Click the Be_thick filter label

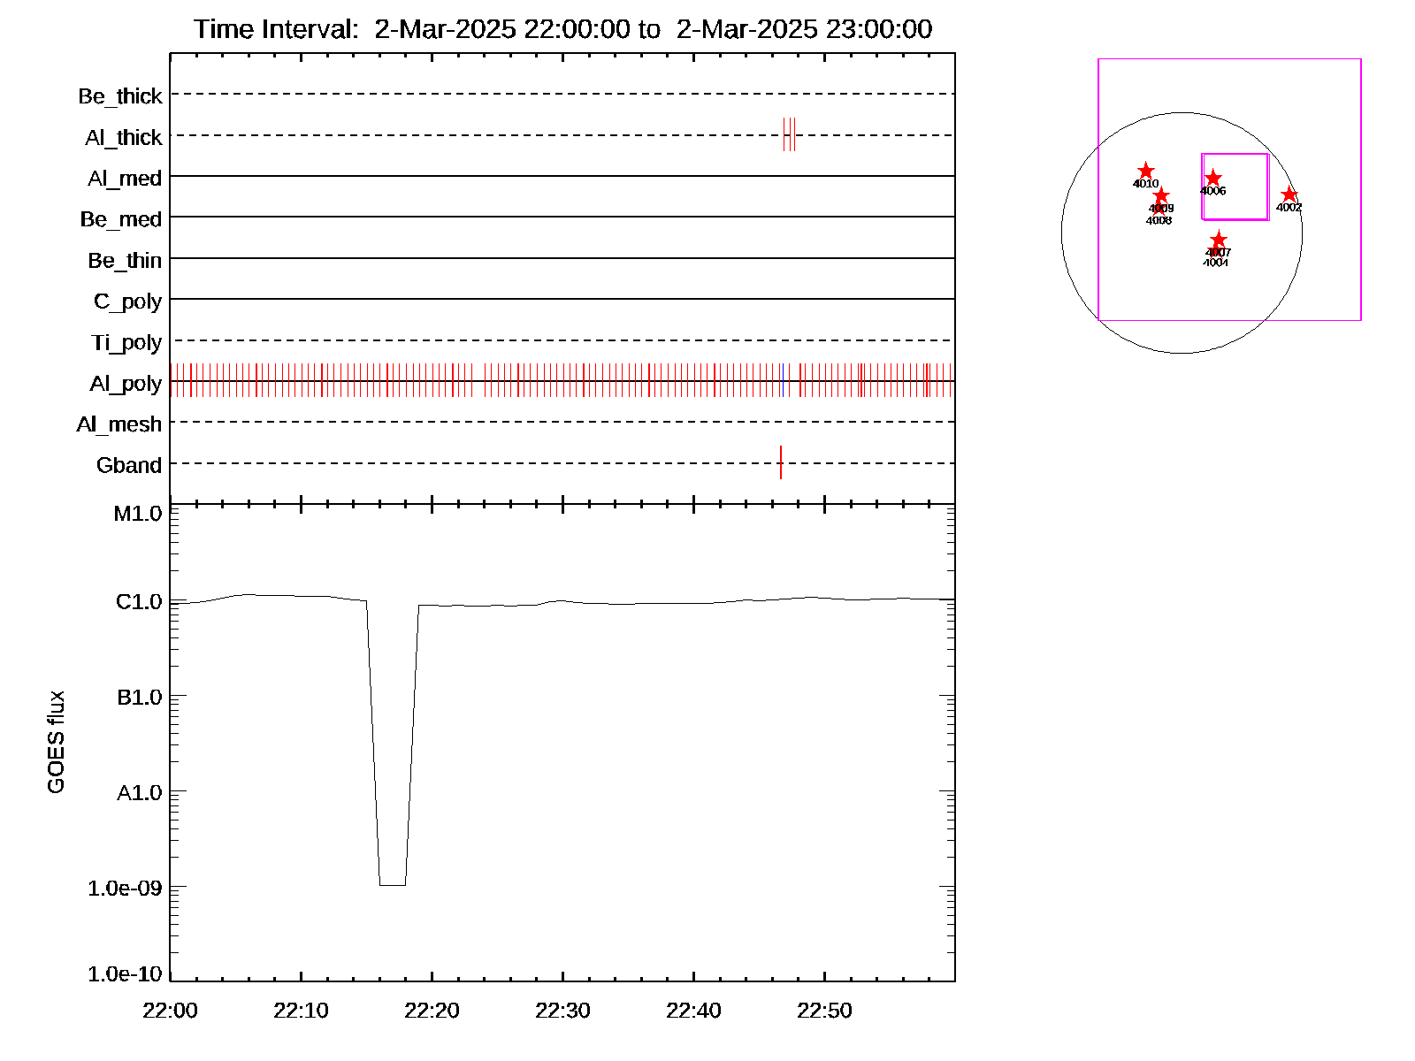tap(120, 95)
